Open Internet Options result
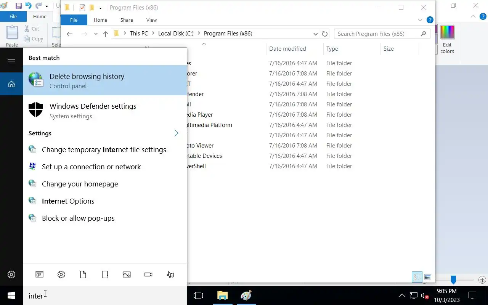The image size is (488, 305). pos(105,201)
